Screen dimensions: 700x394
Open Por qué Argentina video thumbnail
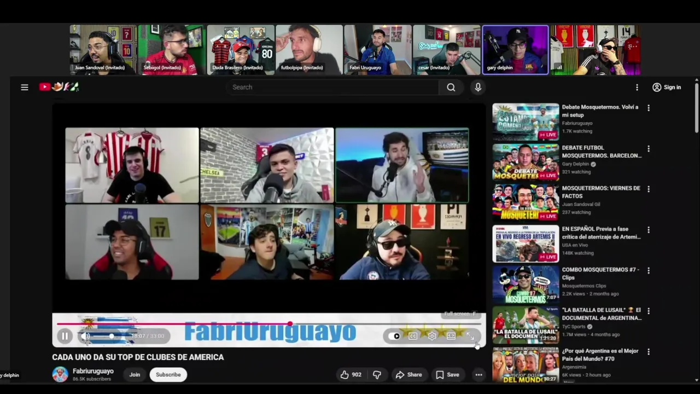tap(526, 364)
